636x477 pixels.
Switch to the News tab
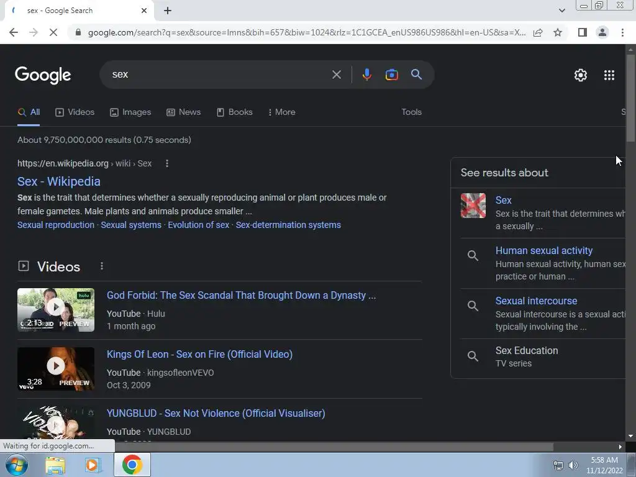click(x=183, y=112)
